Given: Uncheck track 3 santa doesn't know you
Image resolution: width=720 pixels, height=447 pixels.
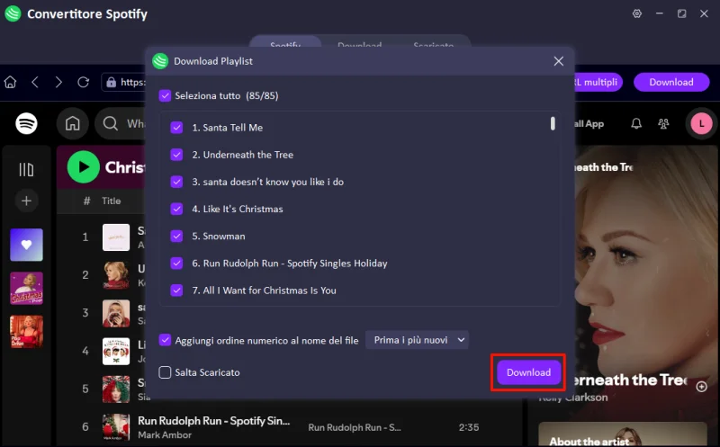Looking at the screenshot, I should pyautogui.click(x=176, y=182).
